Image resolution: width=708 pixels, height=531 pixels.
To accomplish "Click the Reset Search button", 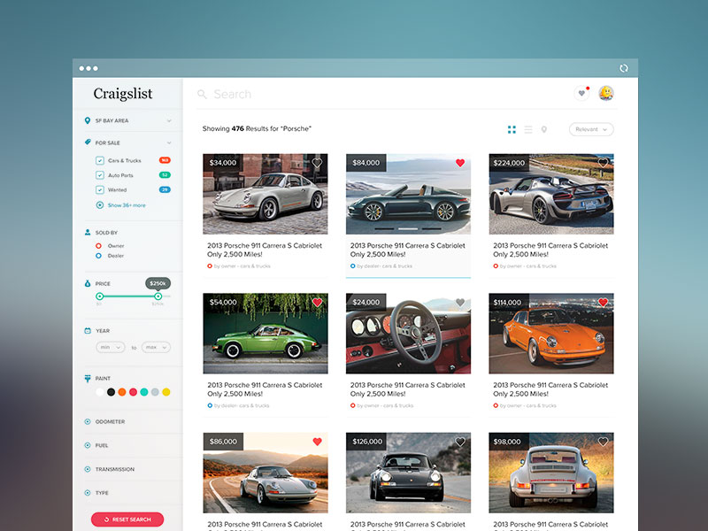I will pos(127,519).
